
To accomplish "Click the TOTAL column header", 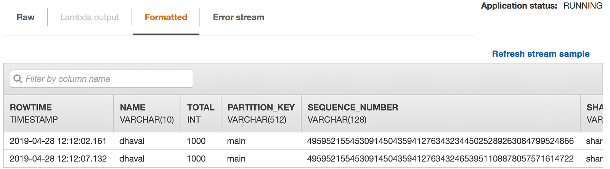I will [201, 107].
